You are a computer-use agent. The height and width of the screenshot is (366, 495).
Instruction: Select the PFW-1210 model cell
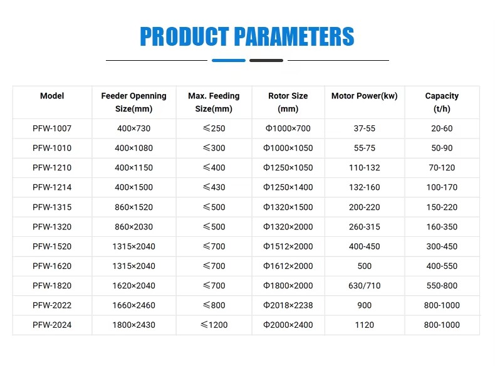52,168
